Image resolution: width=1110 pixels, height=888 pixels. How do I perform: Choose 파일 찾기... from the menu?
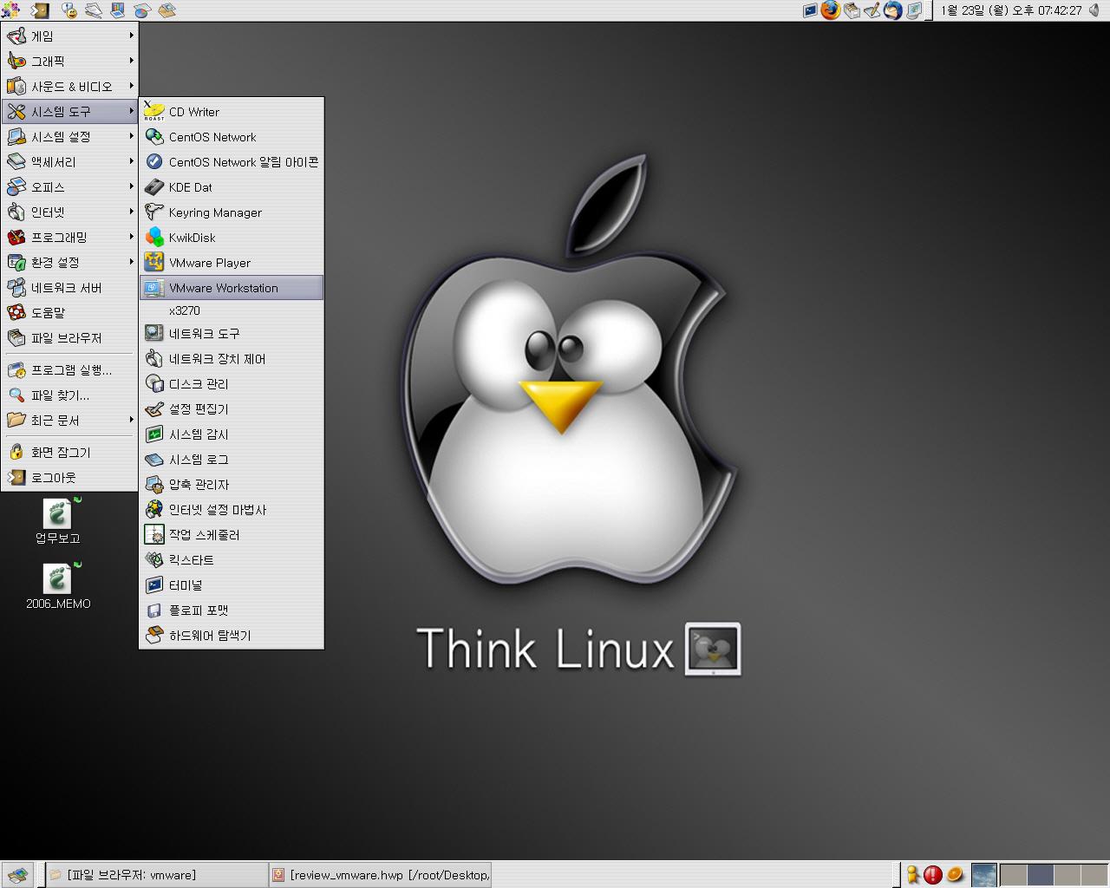pyautogui.click(x=69, y=395)
